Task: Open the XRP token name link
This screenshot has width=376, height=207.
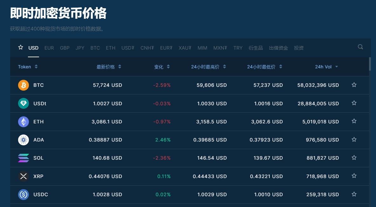Action: (x=38, y=176)
